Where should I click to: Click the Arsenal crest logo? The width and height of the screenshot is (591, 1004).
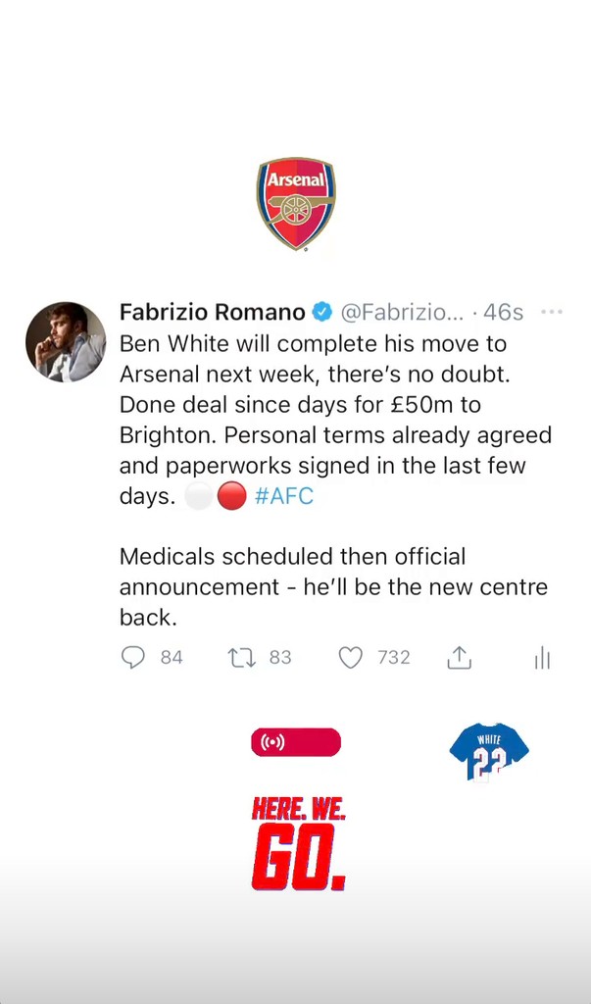pos(296,203)
